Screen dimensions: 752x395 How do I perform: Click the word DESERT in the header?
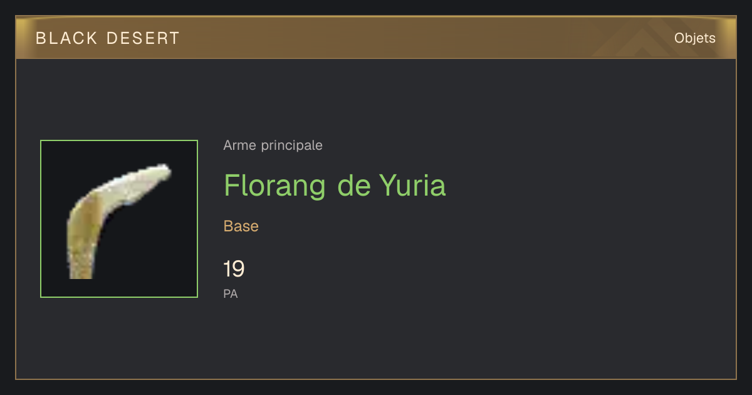point(144,38)
